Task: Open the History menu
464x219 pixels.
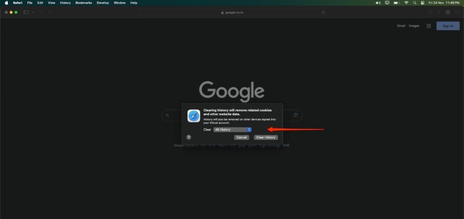Action: pyautogui.click(x=65, y=3)
